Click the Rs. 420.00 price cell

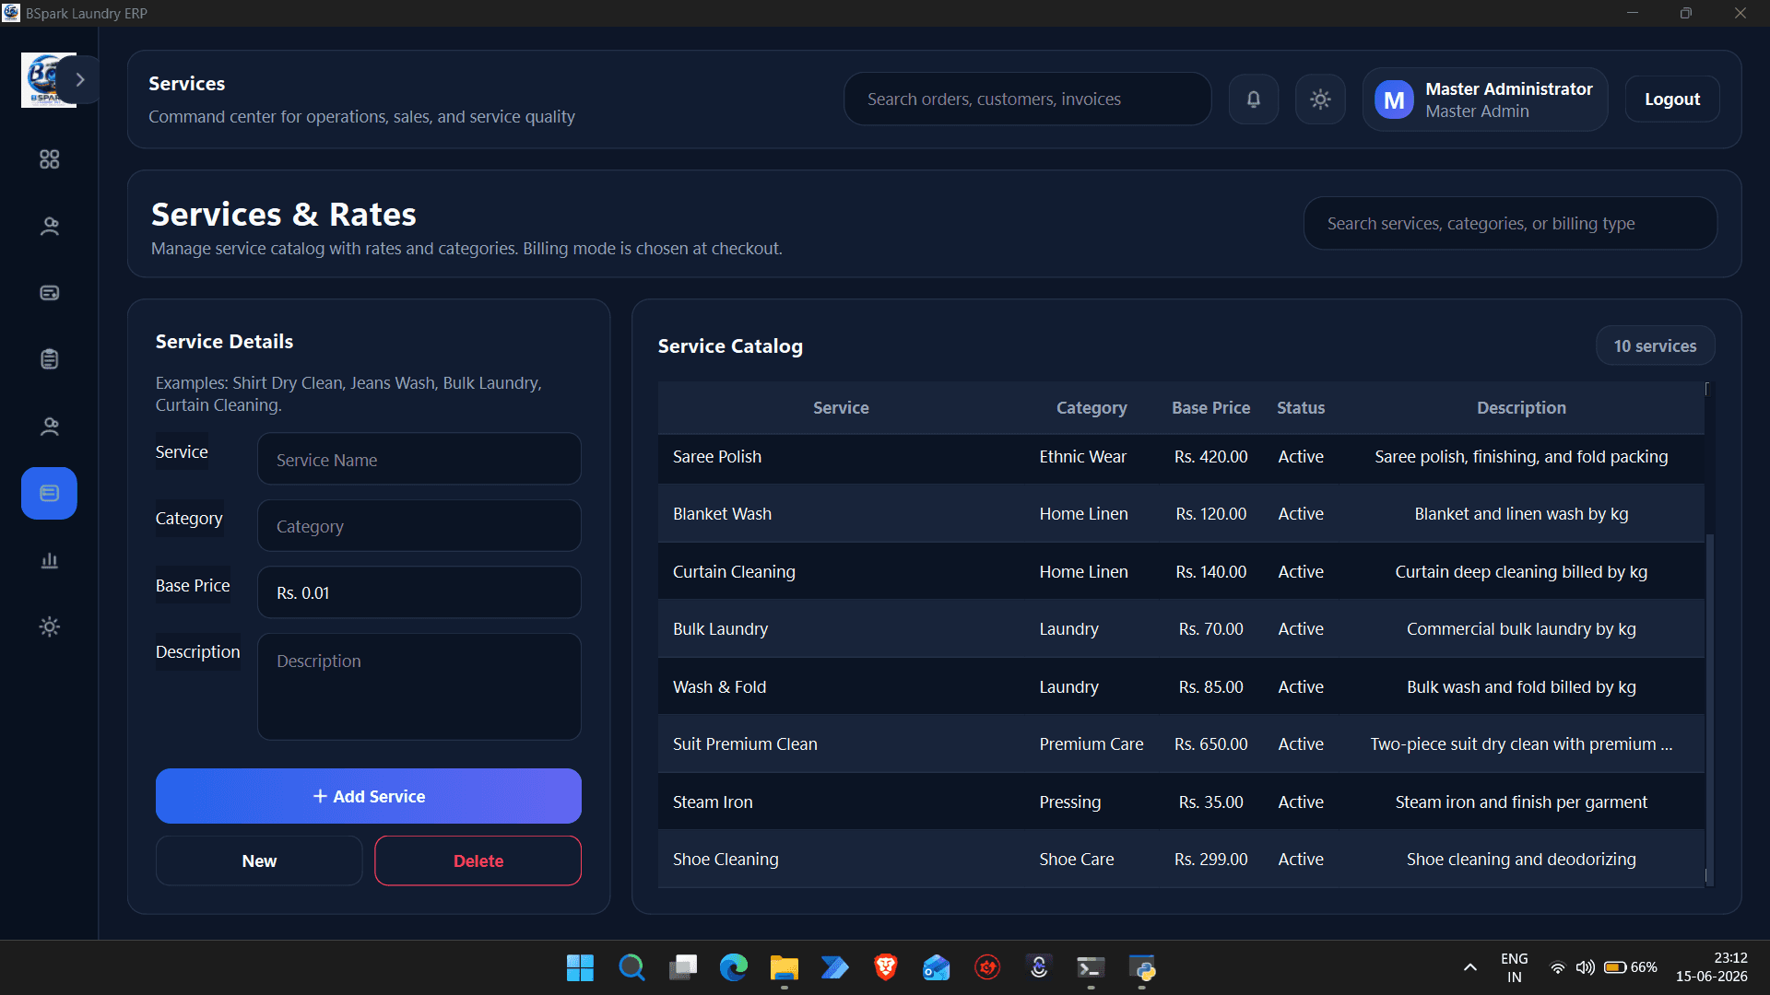pyautogui.click(x=1210, y=457)
